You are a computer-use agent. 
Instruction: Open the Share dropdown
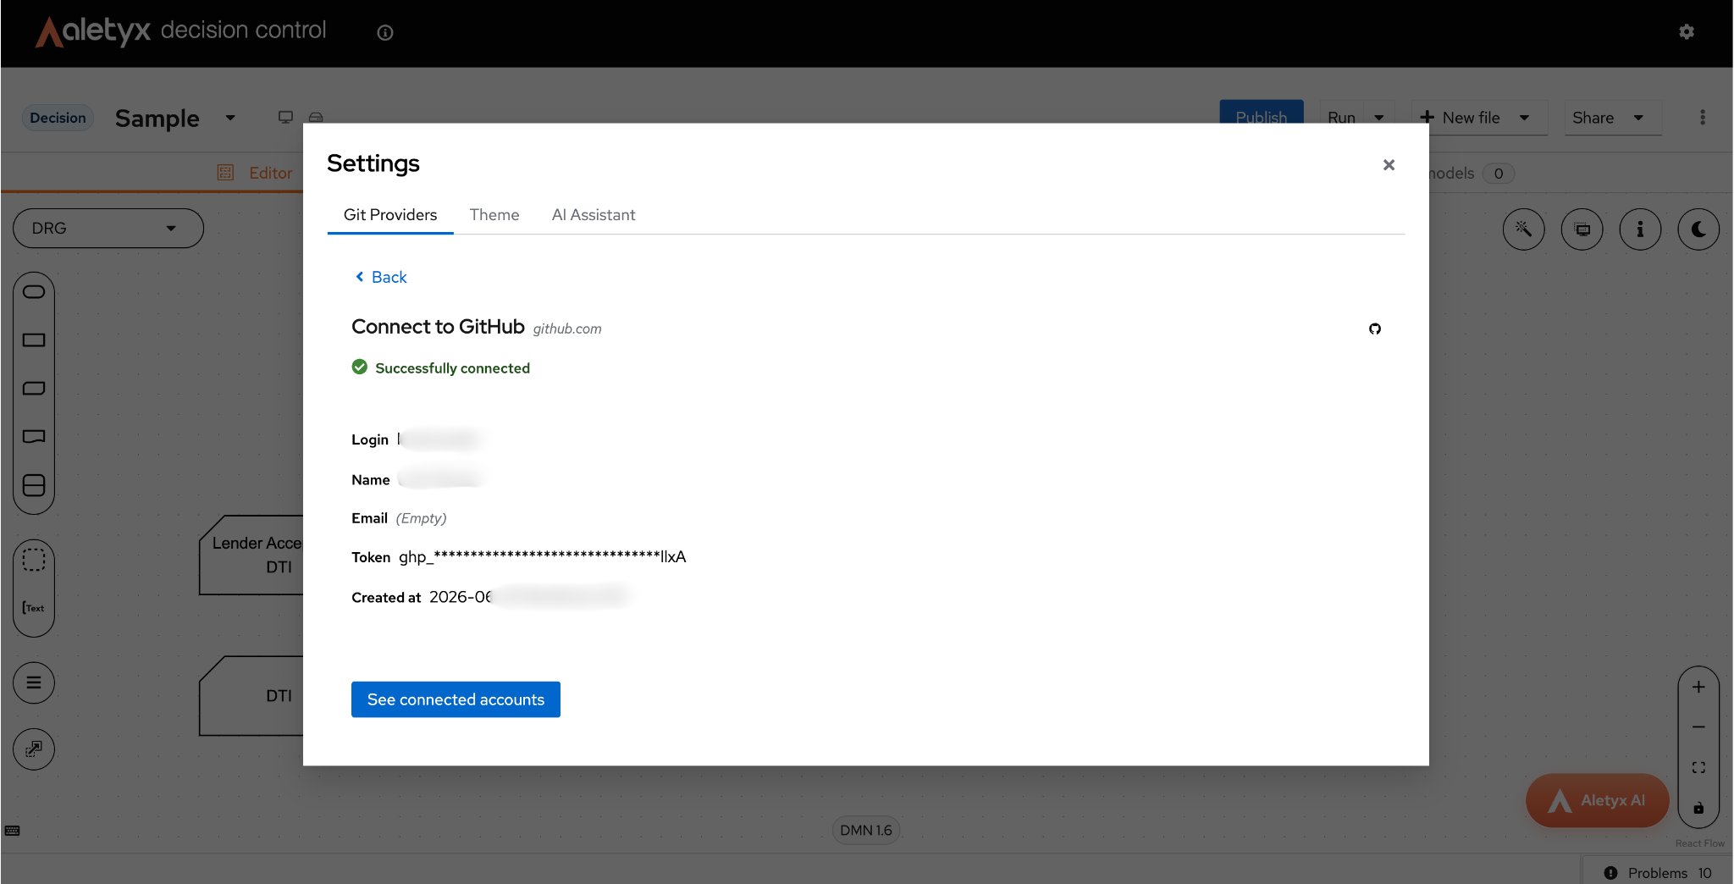(1613, 118)
